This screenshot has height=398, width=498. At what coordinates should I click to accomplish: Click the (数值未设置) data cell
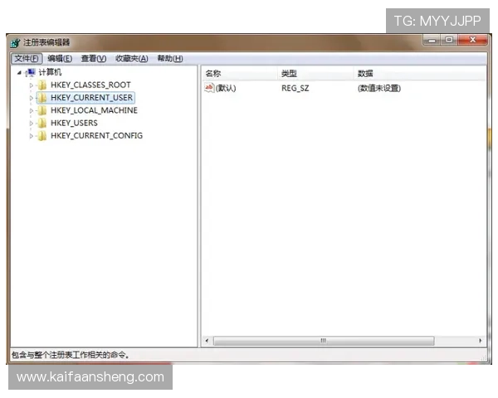(379, 88)
